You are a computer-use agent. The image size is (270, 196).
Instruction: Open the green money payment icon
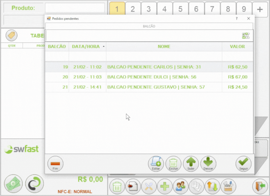click(x=13, y=183)
